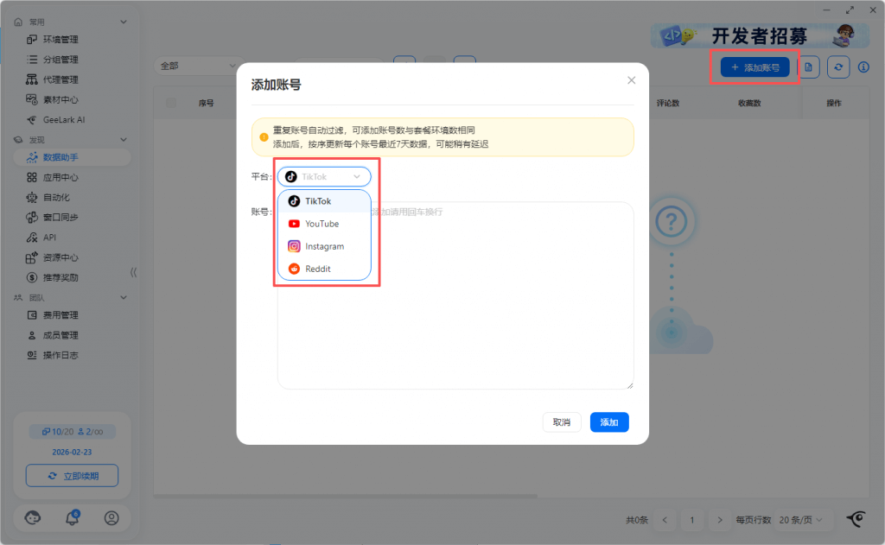Image resolution: width=885 pixels, height=545 pixels.
Task: Click the 取消 button
Action: click(562, 422)
